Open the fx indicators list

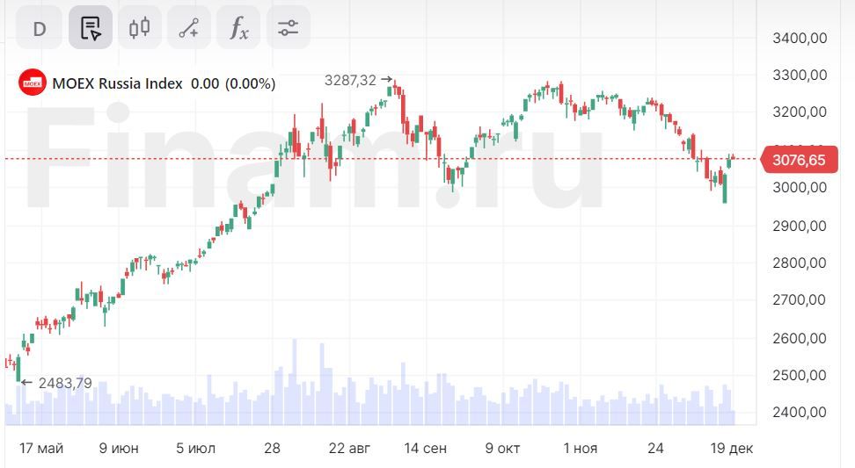pyautogui.click(x=238, y=28)
